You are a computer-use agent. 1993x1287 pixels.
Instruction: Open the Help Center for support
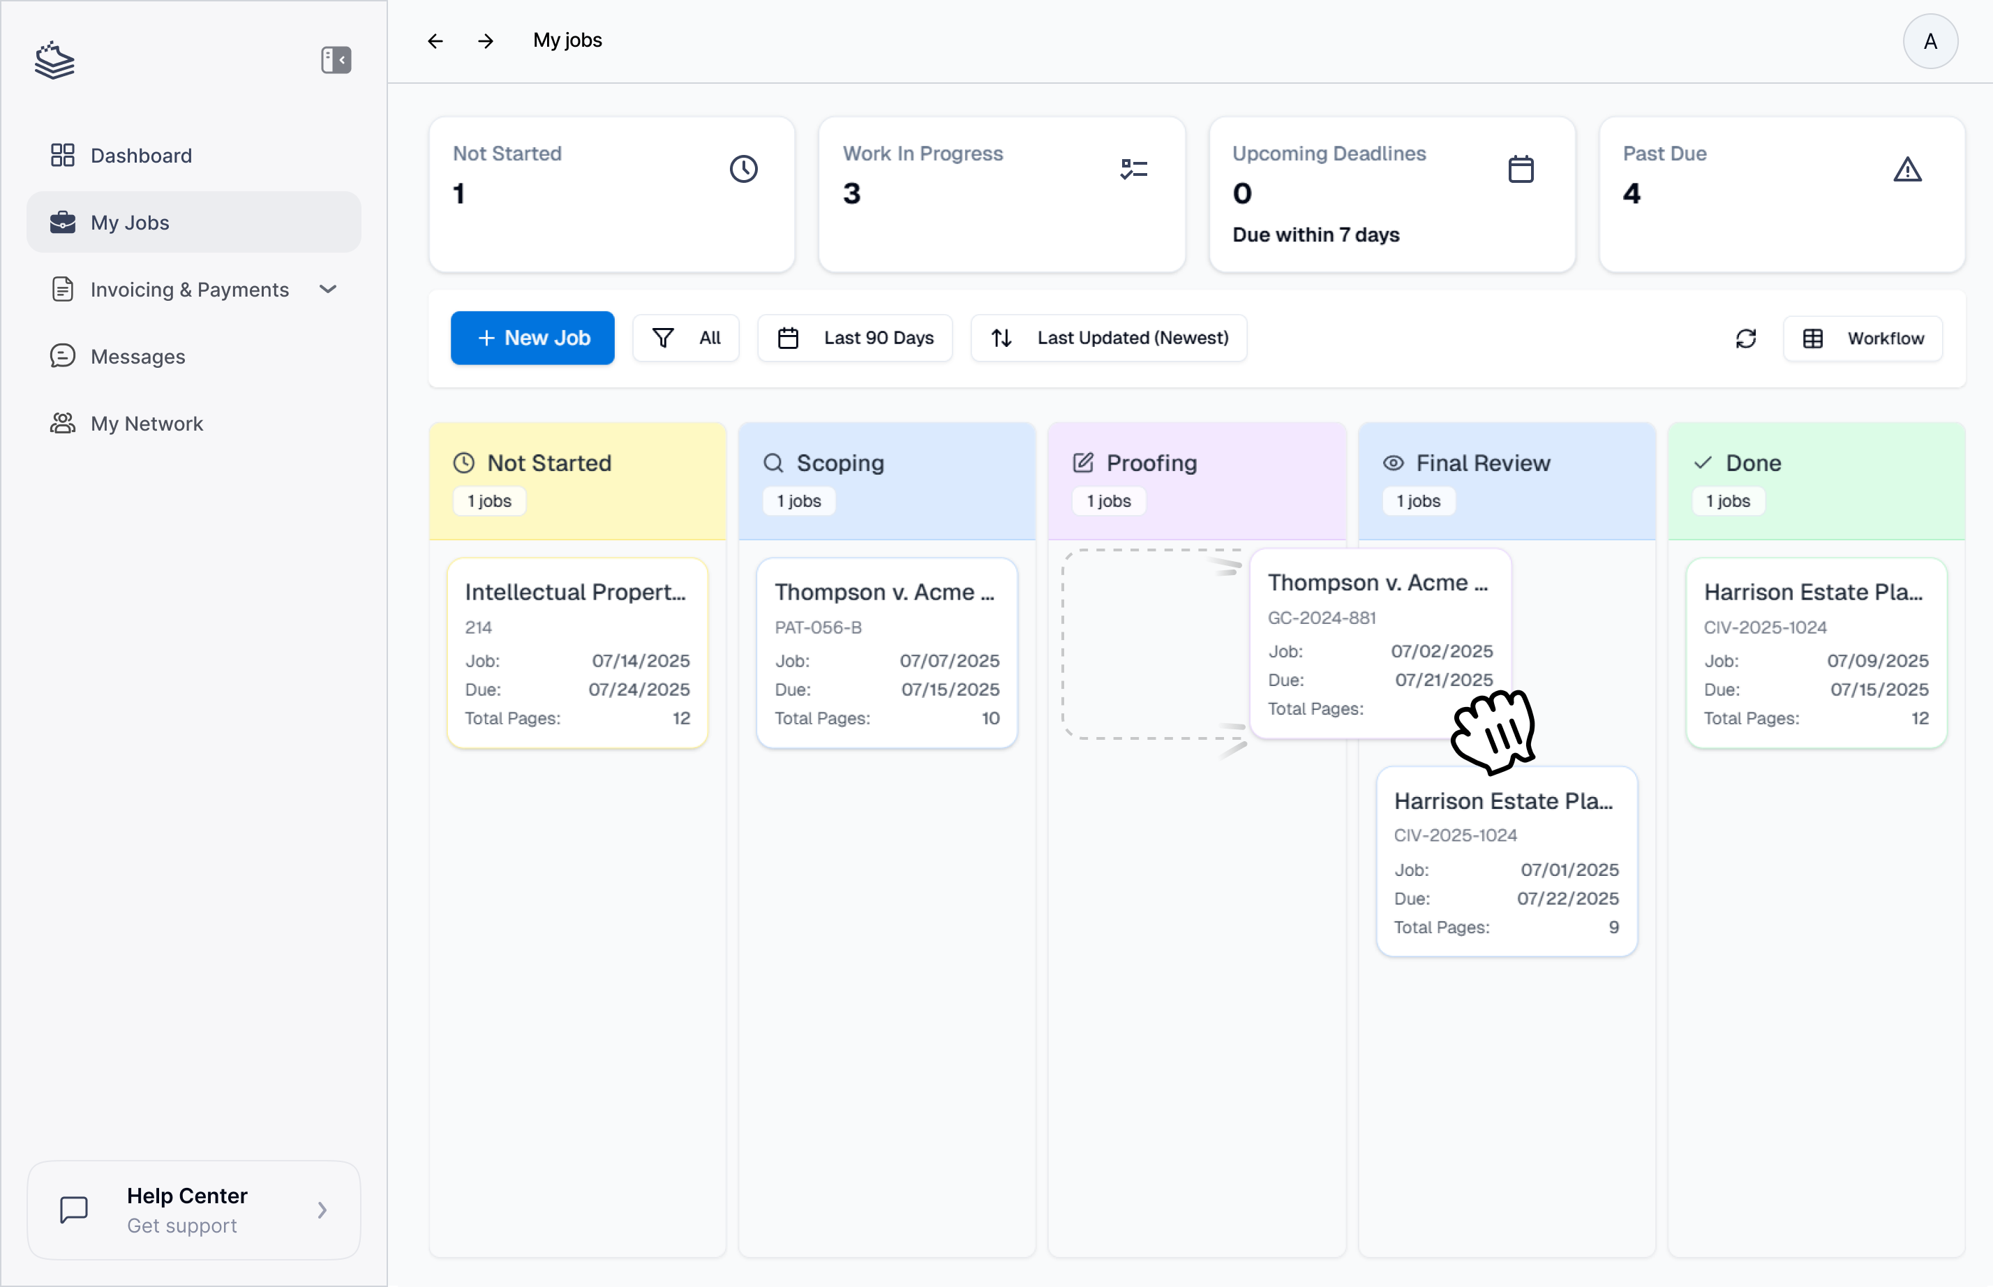point(194,1210)
